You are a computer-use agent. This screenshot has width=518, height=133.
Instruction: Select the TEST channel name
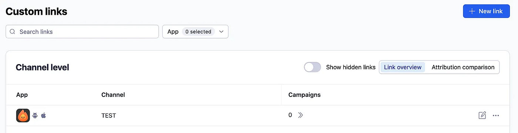tap(109, 116)
